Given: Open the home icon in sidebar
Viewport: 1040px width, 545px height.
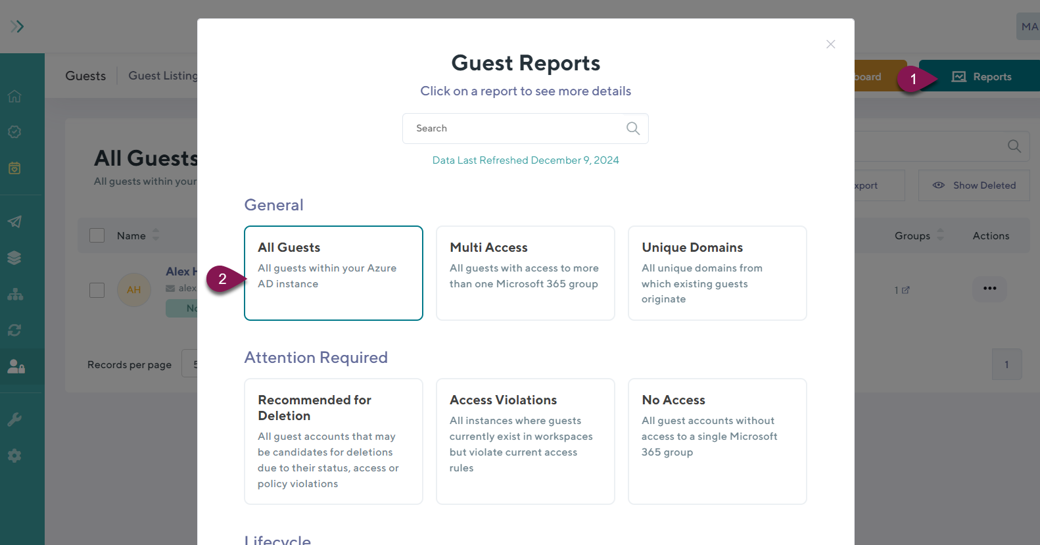Looking at the screenshot, I should coord(14,97).
